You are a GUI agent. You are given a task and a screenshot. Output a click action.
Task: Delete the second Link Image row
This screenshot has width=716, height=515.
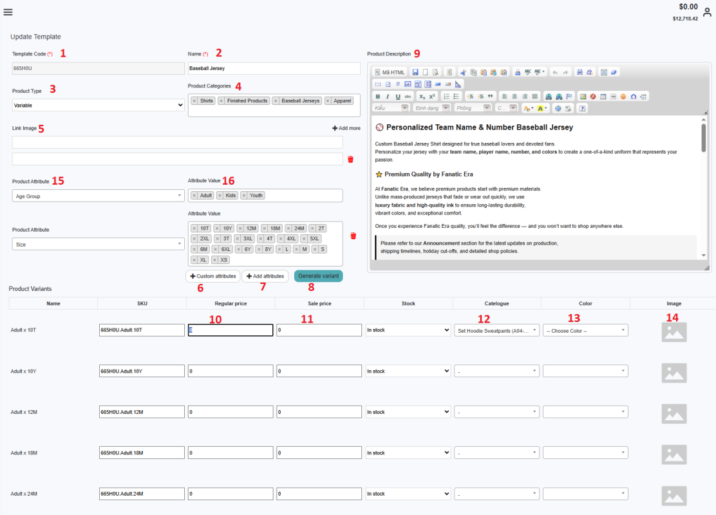350,159
